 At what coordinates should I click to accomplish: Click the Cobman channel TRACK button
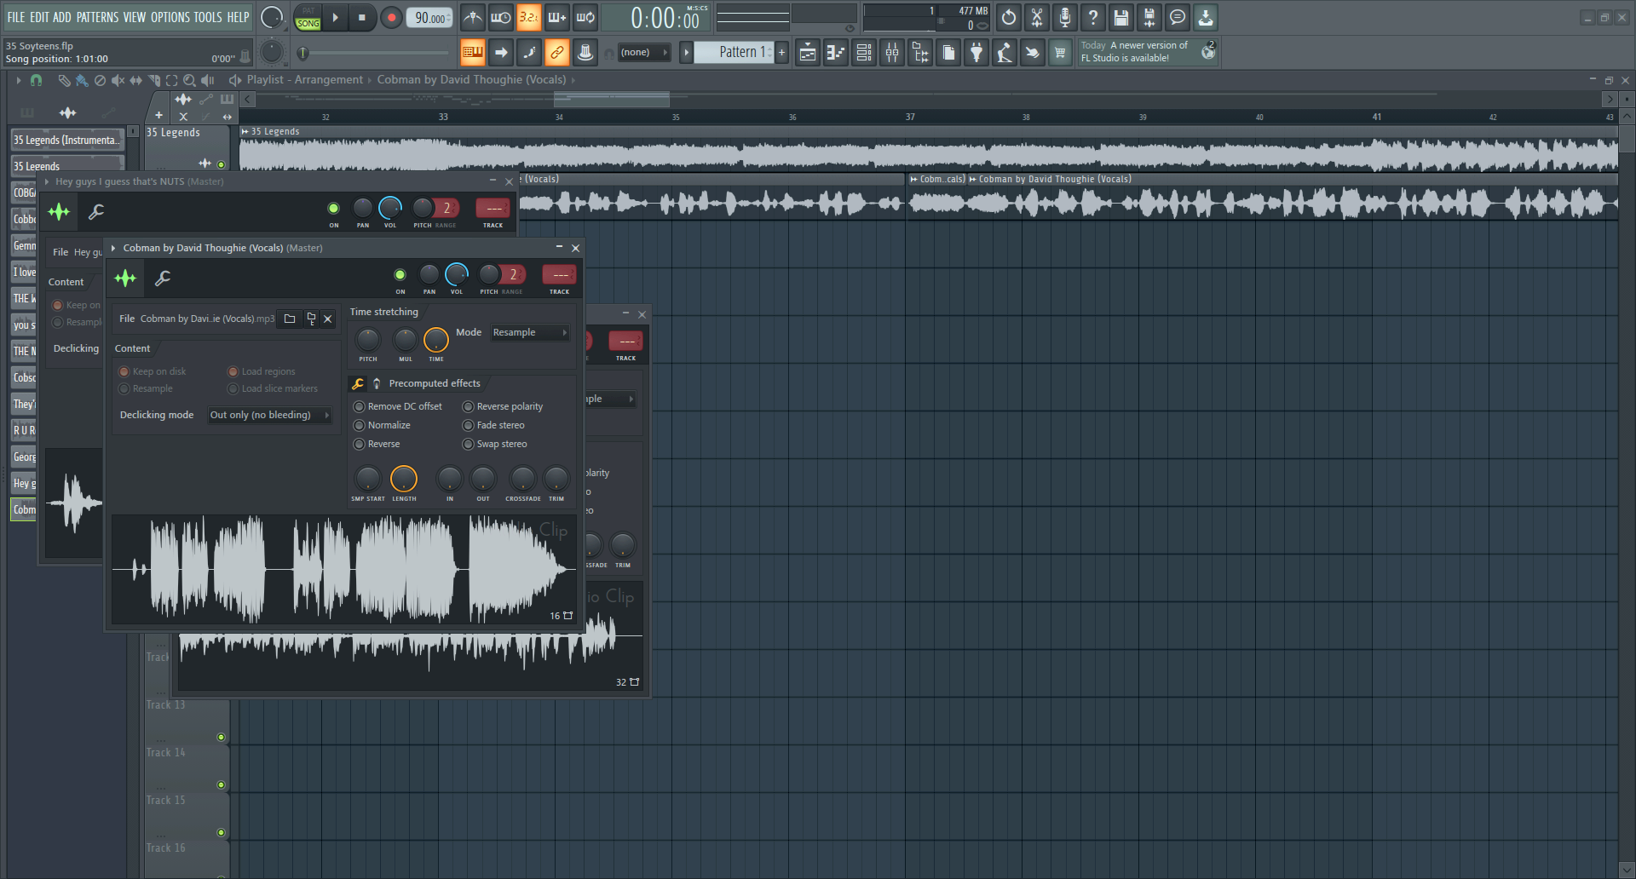pos(559,274)
